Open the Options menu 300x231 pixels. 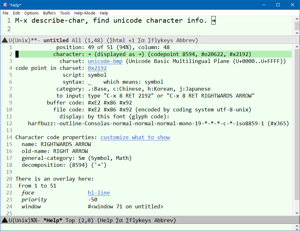click(x=31, y=13)
